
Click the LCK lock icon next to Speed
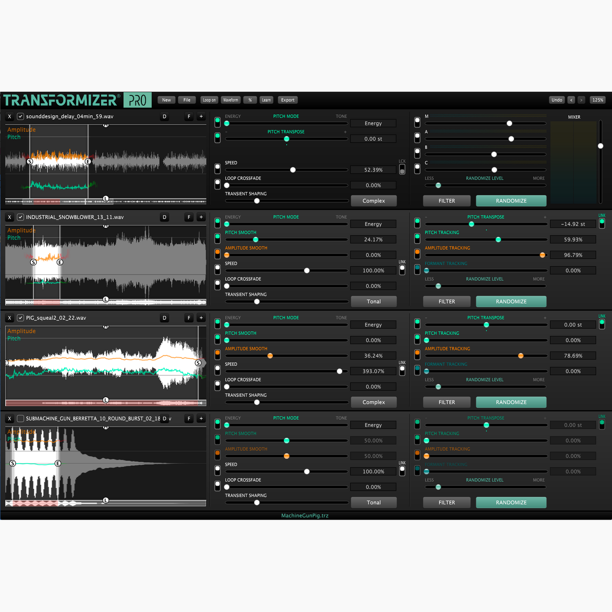pos(402,169)
